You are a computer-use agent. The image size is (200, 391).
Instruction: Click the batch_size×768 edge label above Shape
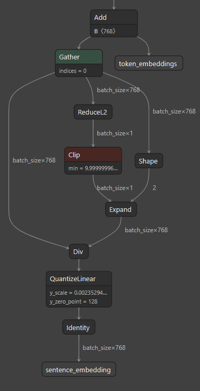click(174, 111)
